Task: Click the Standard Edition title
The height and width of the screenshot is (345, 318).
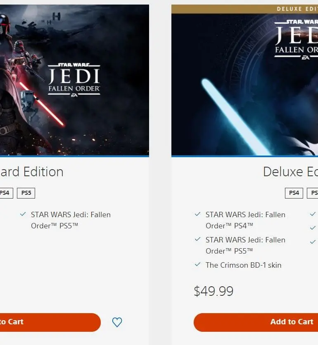Action: tap(32, 172)
